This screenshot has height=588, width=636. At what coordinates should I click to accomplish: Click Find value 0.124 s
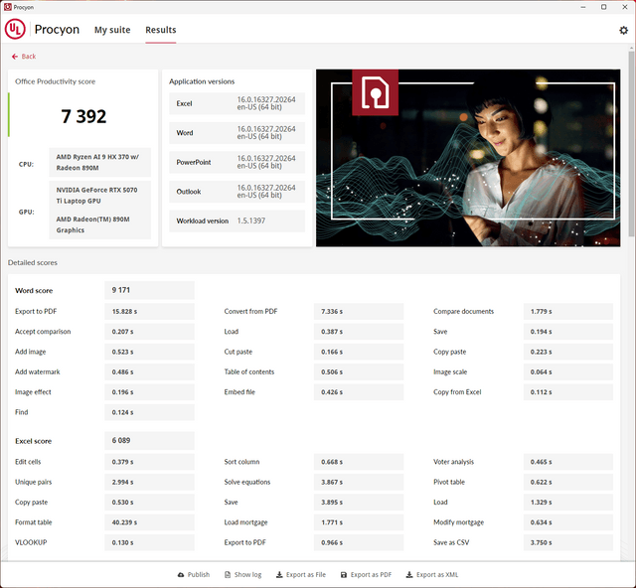pyautogui.click(x=149, y=412)
